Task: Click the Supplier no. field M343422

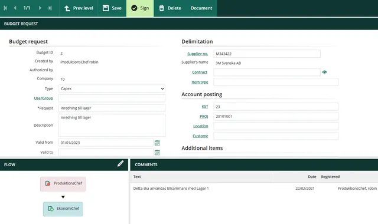Action: 267,54
